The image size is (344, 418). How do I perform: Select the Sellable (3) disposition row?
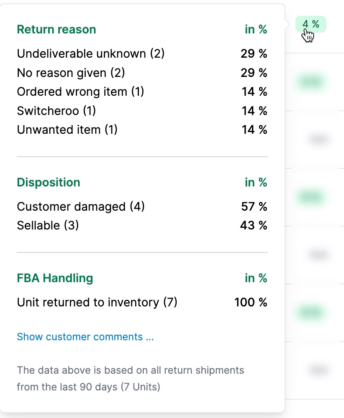(x=142, y=226)
